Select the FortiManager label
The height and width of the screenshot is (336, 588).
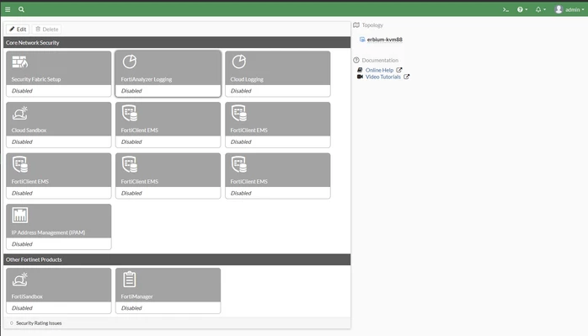point(136,296)
